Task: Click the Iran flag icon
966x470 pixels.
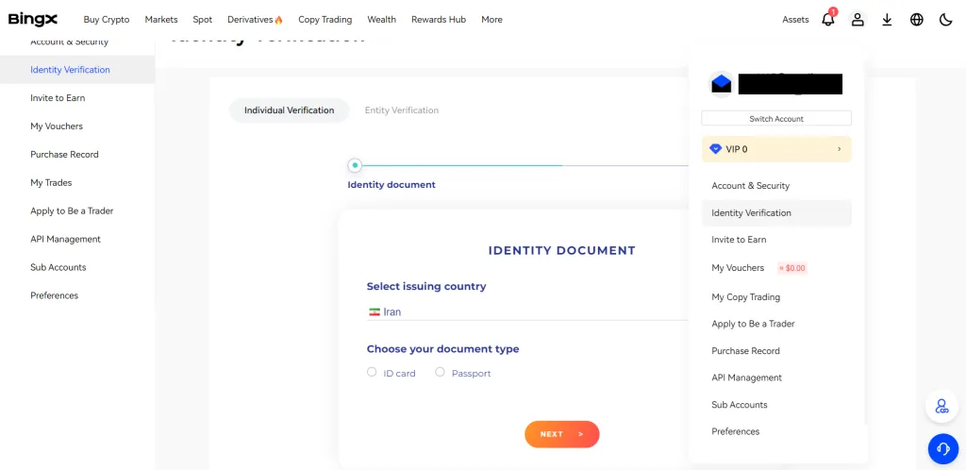Action: (x=374, y=312)
